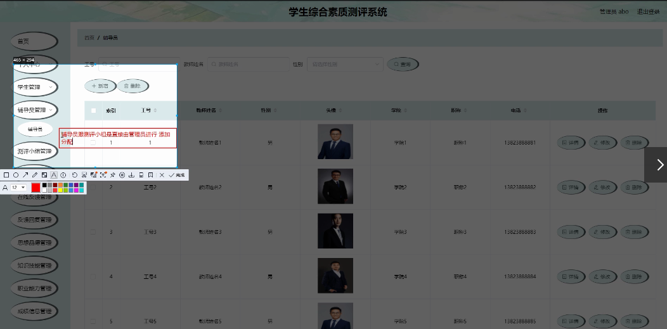Check the checkbox for row 工号3
The width and height of the screenshot is (667, 329).
93,232
